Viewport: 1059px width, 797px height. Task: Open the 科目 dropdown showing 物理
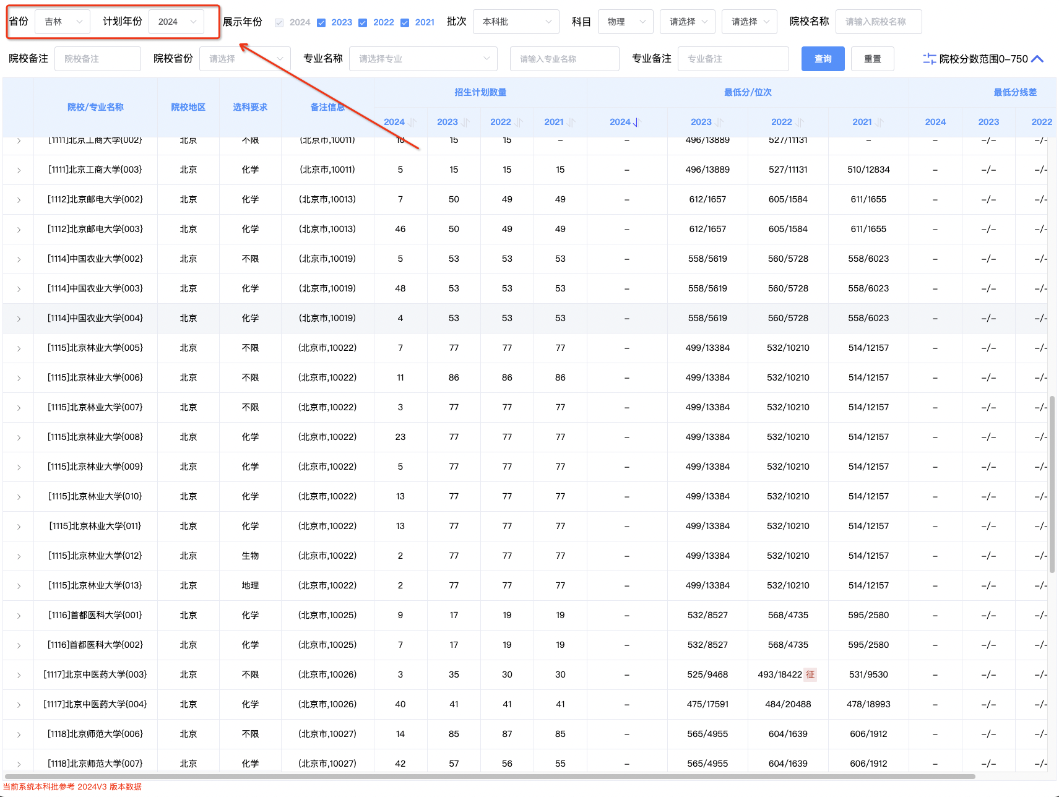click(626, 22)
